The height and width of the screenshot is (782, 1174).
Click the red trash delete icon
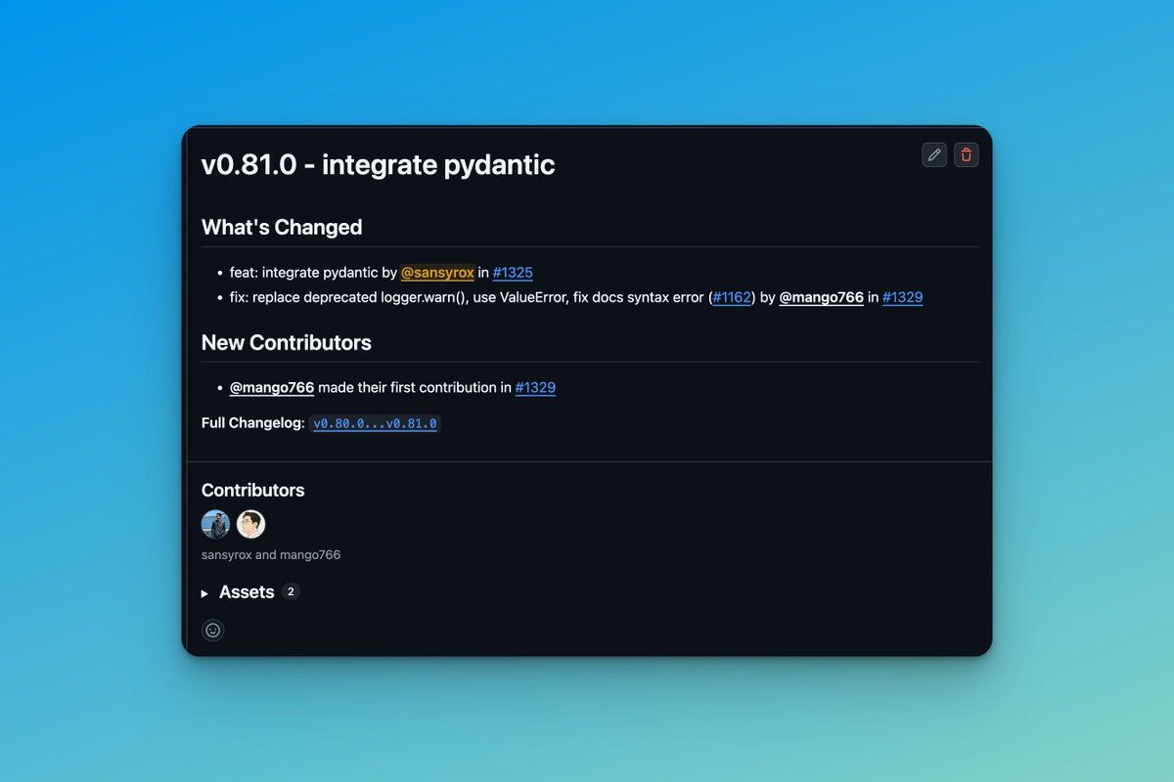click(x=967, y=154)
